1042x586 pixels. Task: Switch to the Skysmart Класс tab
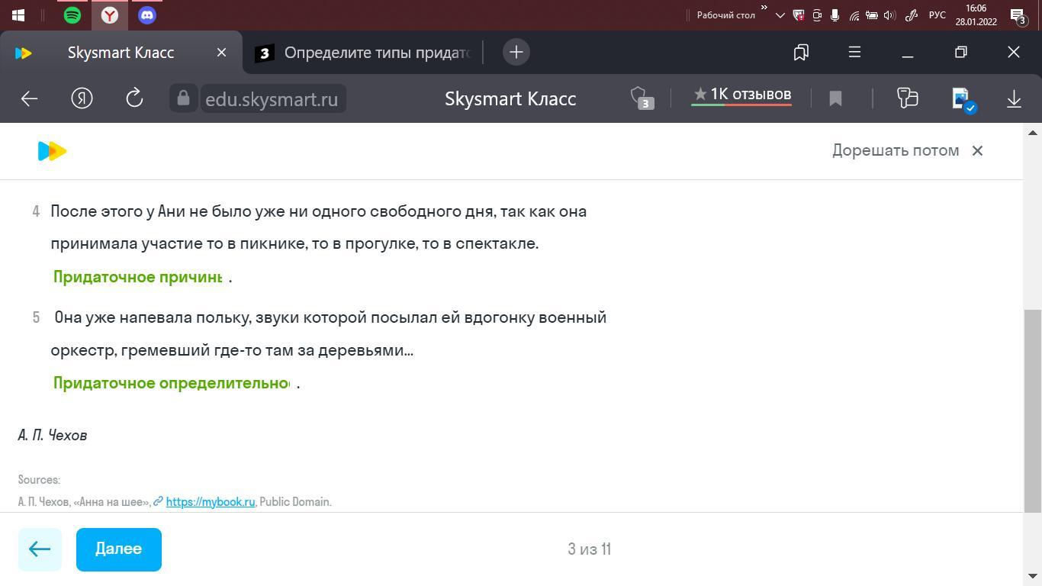121,53
